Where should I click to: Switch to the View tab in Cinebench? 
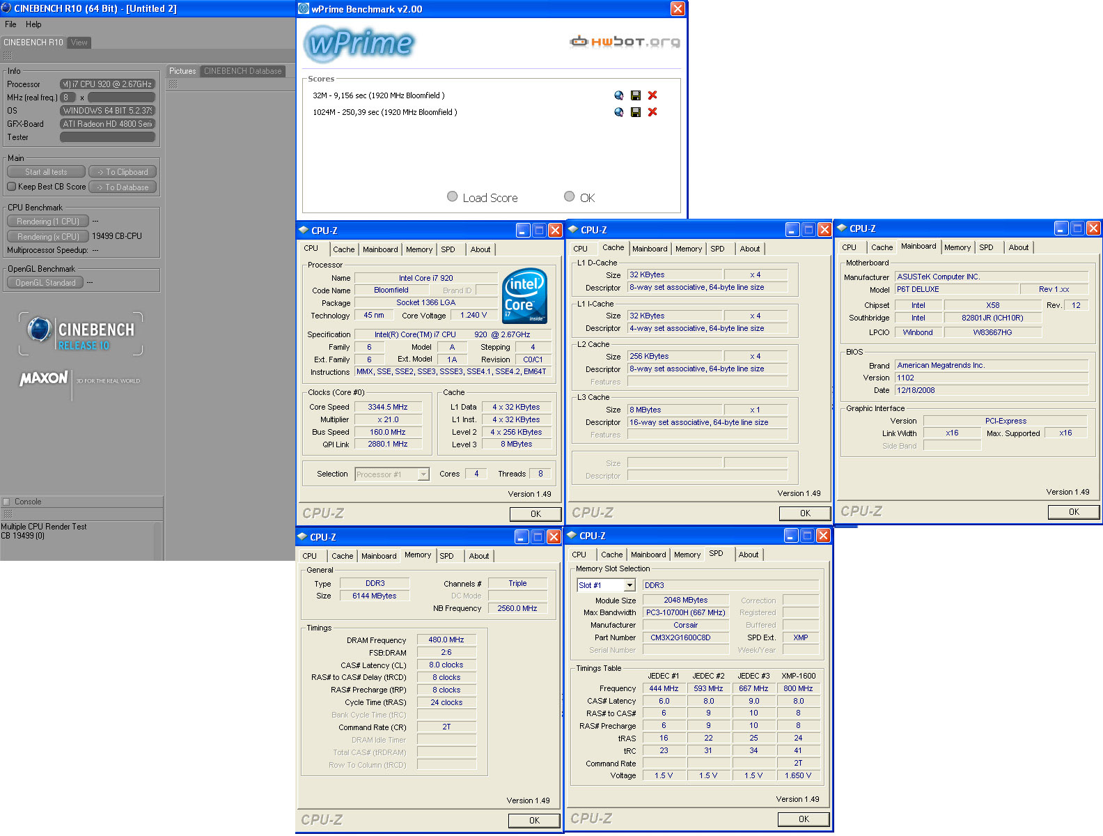click(79, 42)
